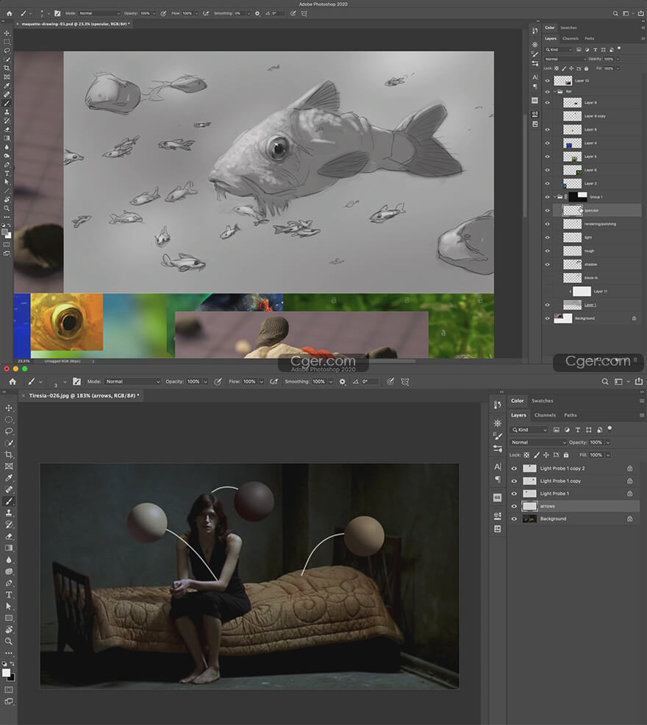Open layer Opacity dropdown in lower Layers panel
Screen dimensions: 647x725
click(x=608, y=443)
